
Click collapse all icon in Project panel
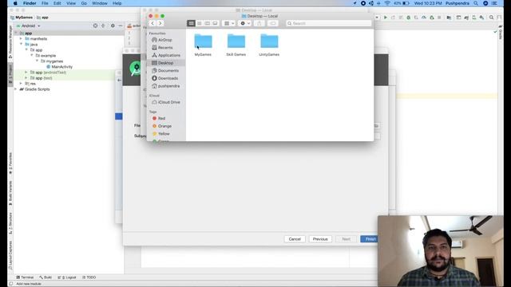click(x=103, y=26)
